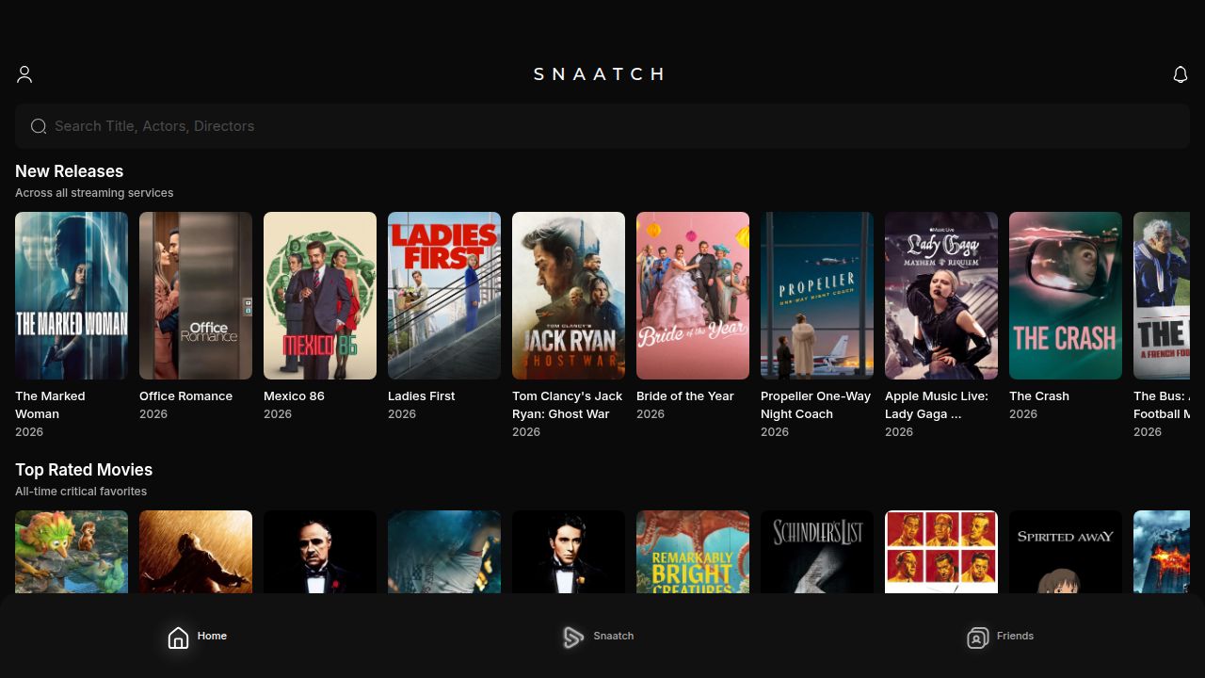Open the animated dinosaur creatures poster
This screenshot has height=678, width=1205.
[72, 552]
